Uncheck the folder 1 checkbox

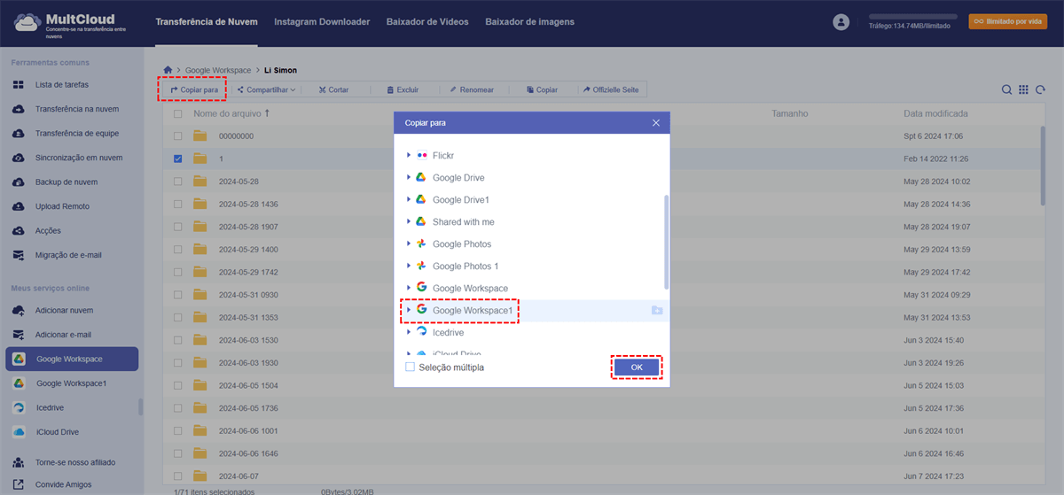[178, 159]
